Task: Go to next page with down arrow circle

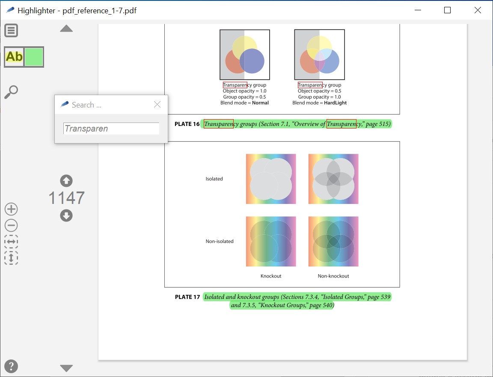Action: pos(66,215)
